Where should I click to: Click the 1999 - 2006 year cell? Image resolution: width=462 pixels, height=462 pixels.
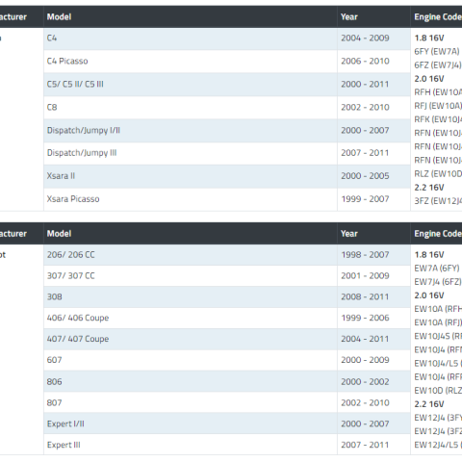pyautogui.click(x=373, y=318)
